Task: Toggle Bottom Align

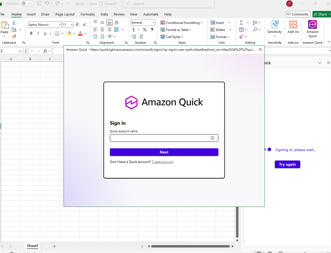Action: point(109,22)
